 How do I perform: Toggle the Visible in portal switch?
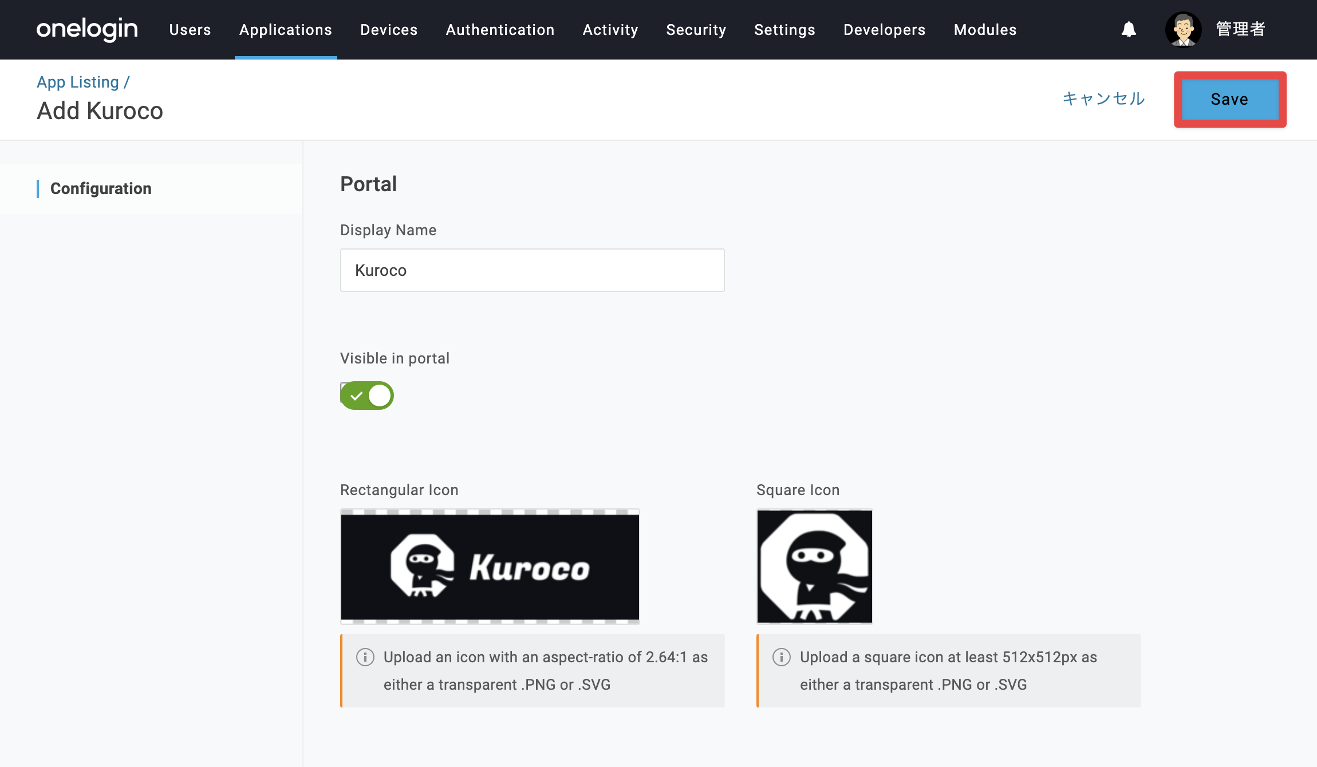point(367,396)
